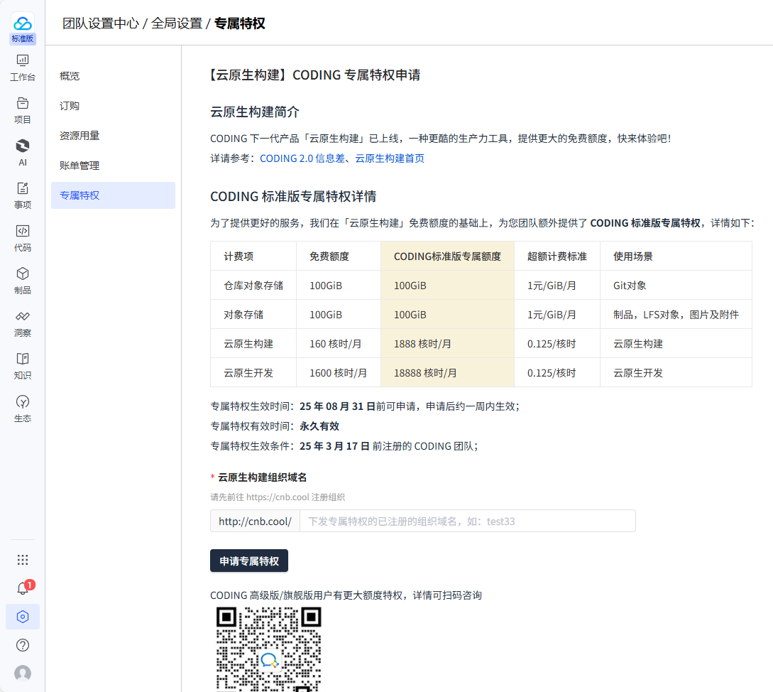Go to 团队设置中心 breadcrumb

click(x=101, y=23)
